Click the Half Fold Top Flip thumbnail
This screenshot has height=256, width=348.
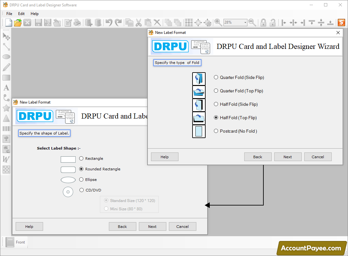point(199,118)
